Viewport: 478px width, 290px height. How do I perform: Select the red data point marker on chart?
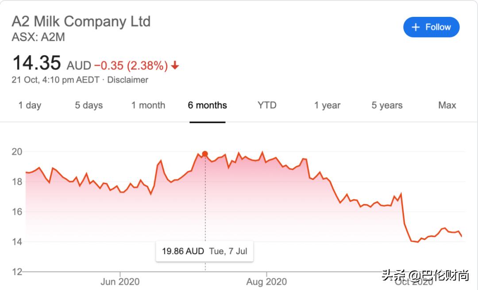pyautogui.click(x=204, y=154)
